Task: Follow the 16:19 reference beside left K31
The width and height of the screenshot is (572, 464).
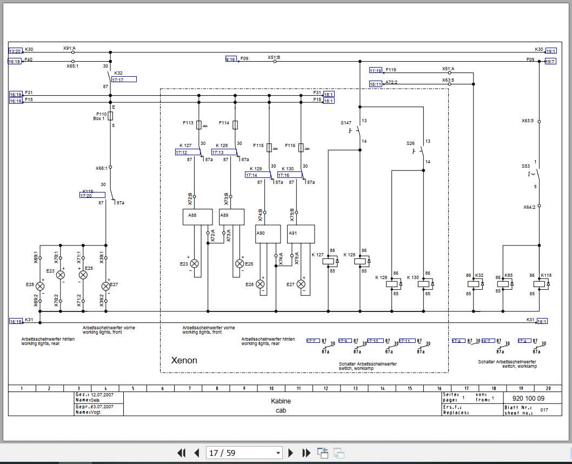Action: [x=16, y=321]
